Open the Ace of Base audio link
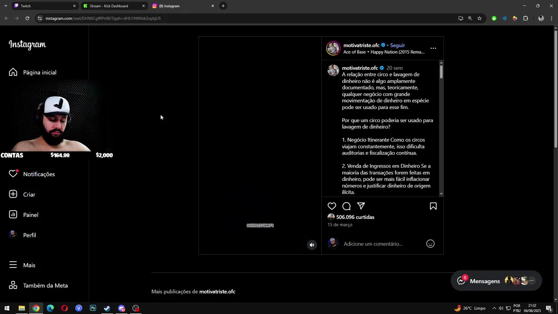558x314 pixels. tap(384, 52)
